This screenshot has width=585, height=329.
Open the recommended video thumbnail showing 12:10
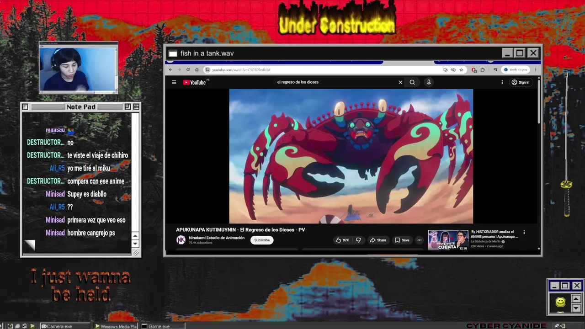(x=448, y=240)
